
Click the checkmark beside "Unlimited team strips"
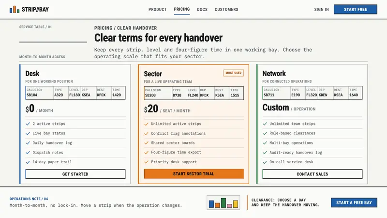[265, 124]
